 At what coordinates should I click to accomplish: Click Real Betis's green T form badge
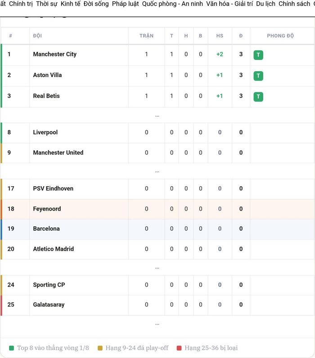pos(258,96)
